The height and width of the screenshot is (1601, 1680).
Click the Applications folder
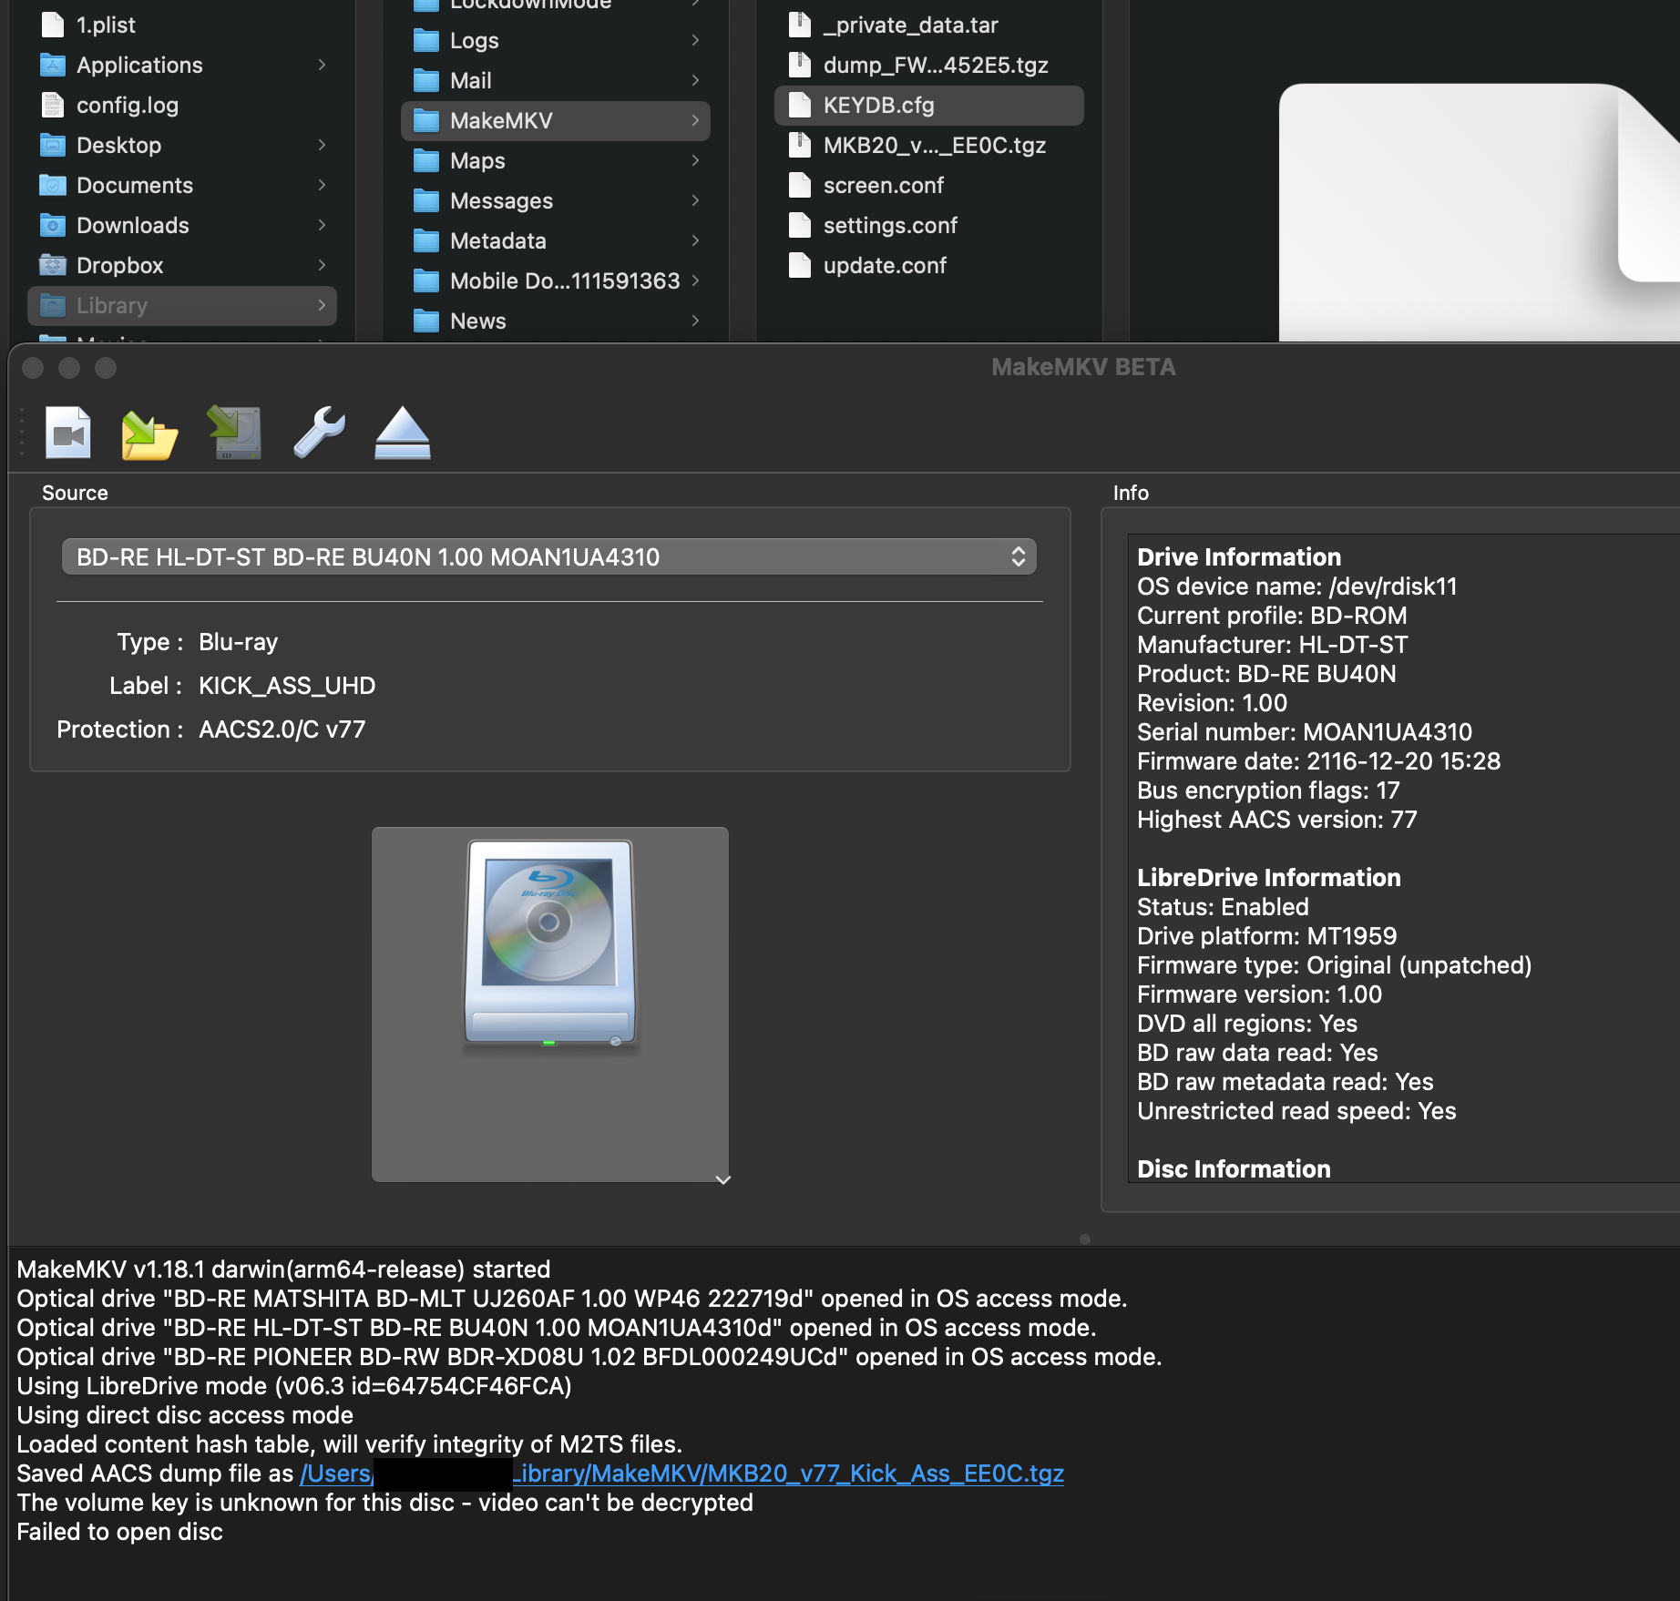[139, 66]
